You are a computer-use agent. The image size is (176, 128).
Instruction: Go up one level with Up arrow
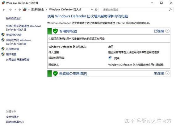click(20, 10)
